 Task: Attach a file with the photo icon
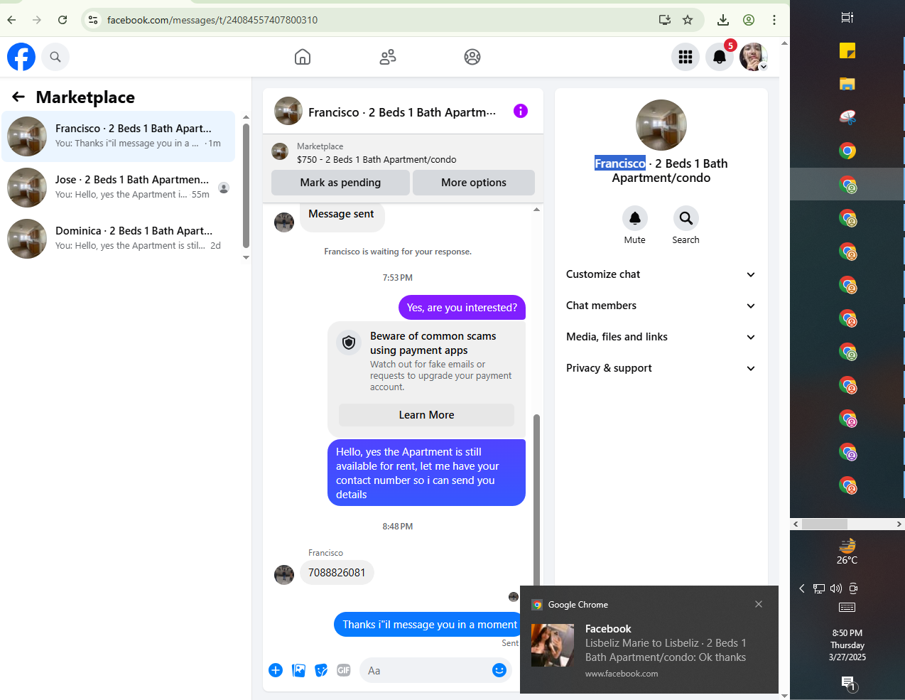(x=299, y=670)
